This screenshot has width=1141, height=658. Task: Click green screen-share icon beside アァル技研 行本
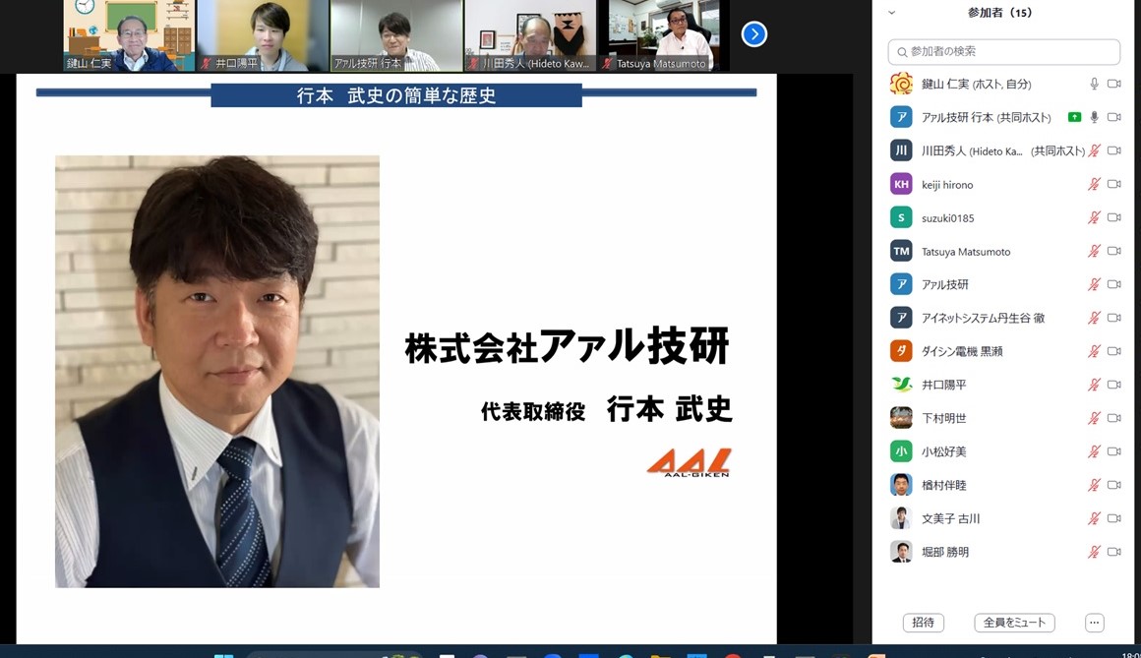point(1074,117)
